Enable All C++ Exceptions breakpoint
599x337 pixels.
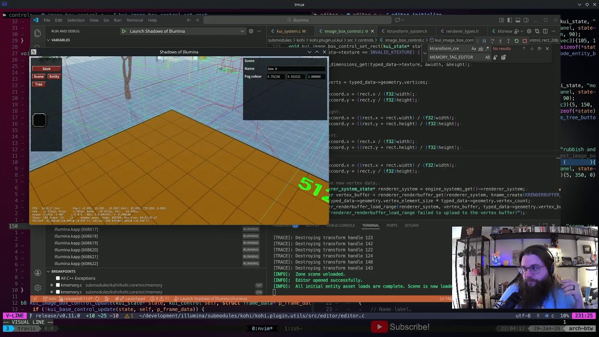(x=58, y=278)
